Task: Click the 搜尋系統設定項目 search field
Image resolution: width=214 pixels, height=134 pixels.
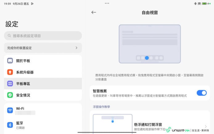Action: [46, 36]
